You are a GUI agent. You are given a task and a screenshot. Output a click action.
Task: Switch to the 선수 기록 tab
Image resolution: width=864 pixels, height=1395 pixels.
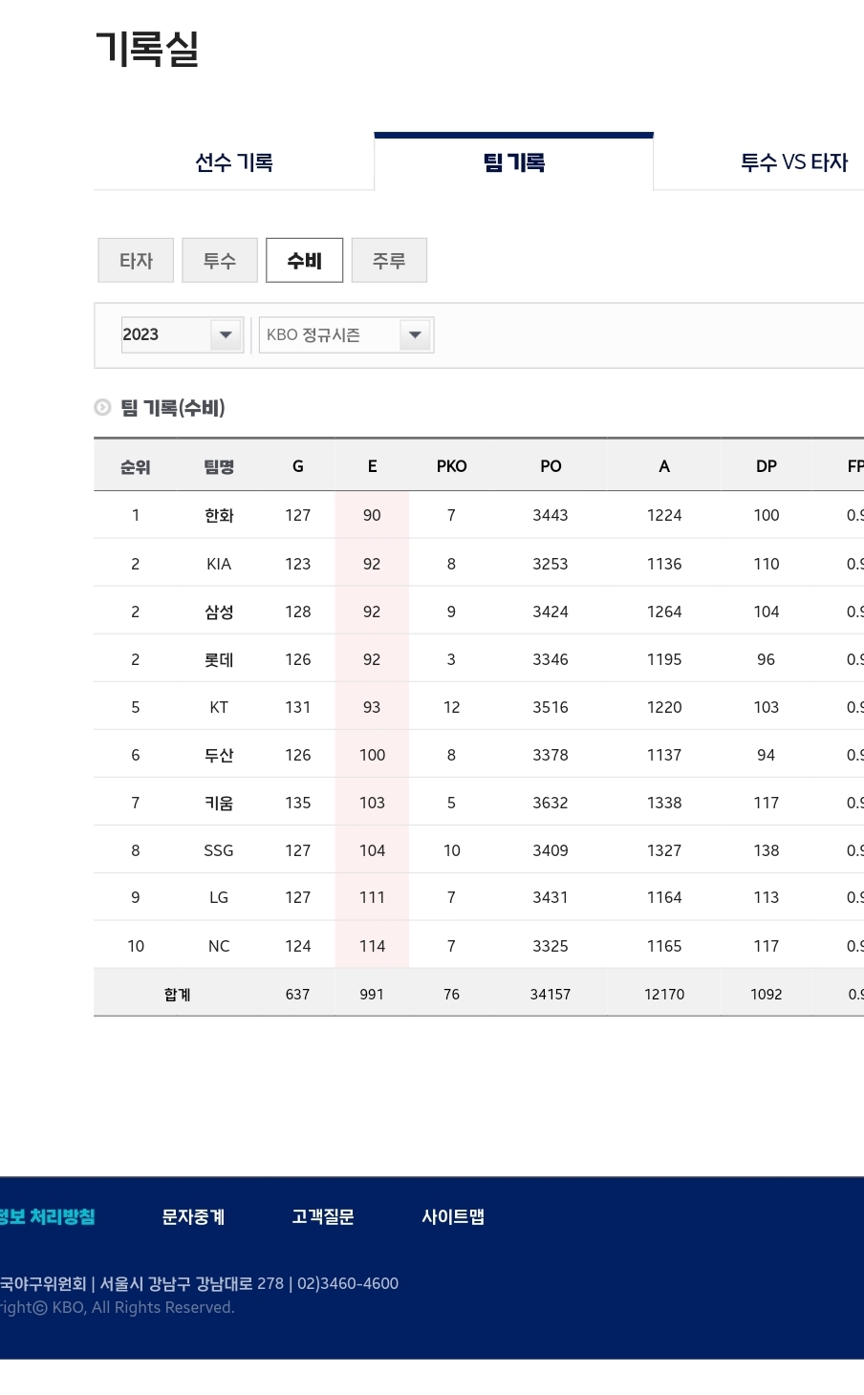pyautogui.click(x=234, y=162)
